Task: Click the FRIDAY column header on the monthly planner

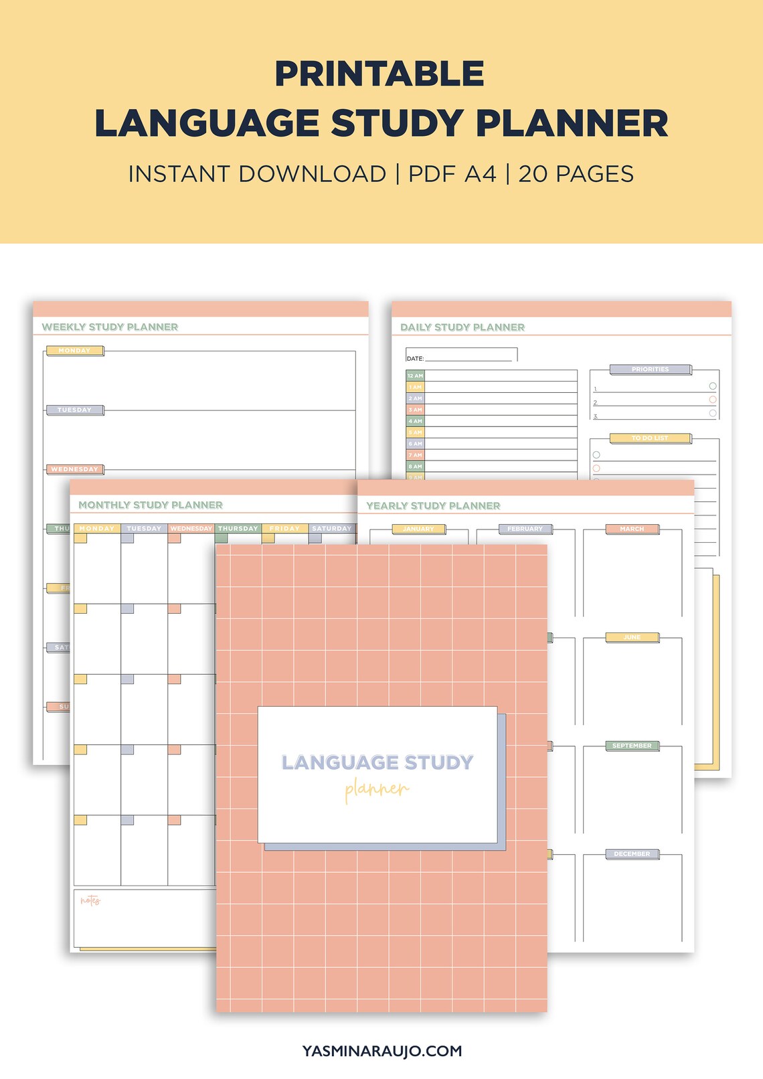Action: click(284, 528)
